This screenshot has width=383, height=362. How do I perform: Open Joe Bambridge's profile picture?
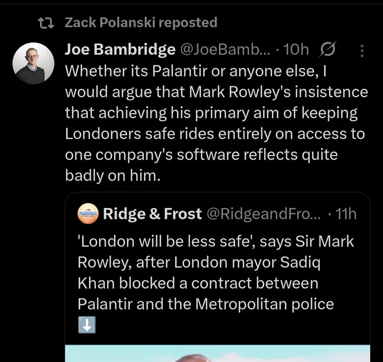point(33,63)
